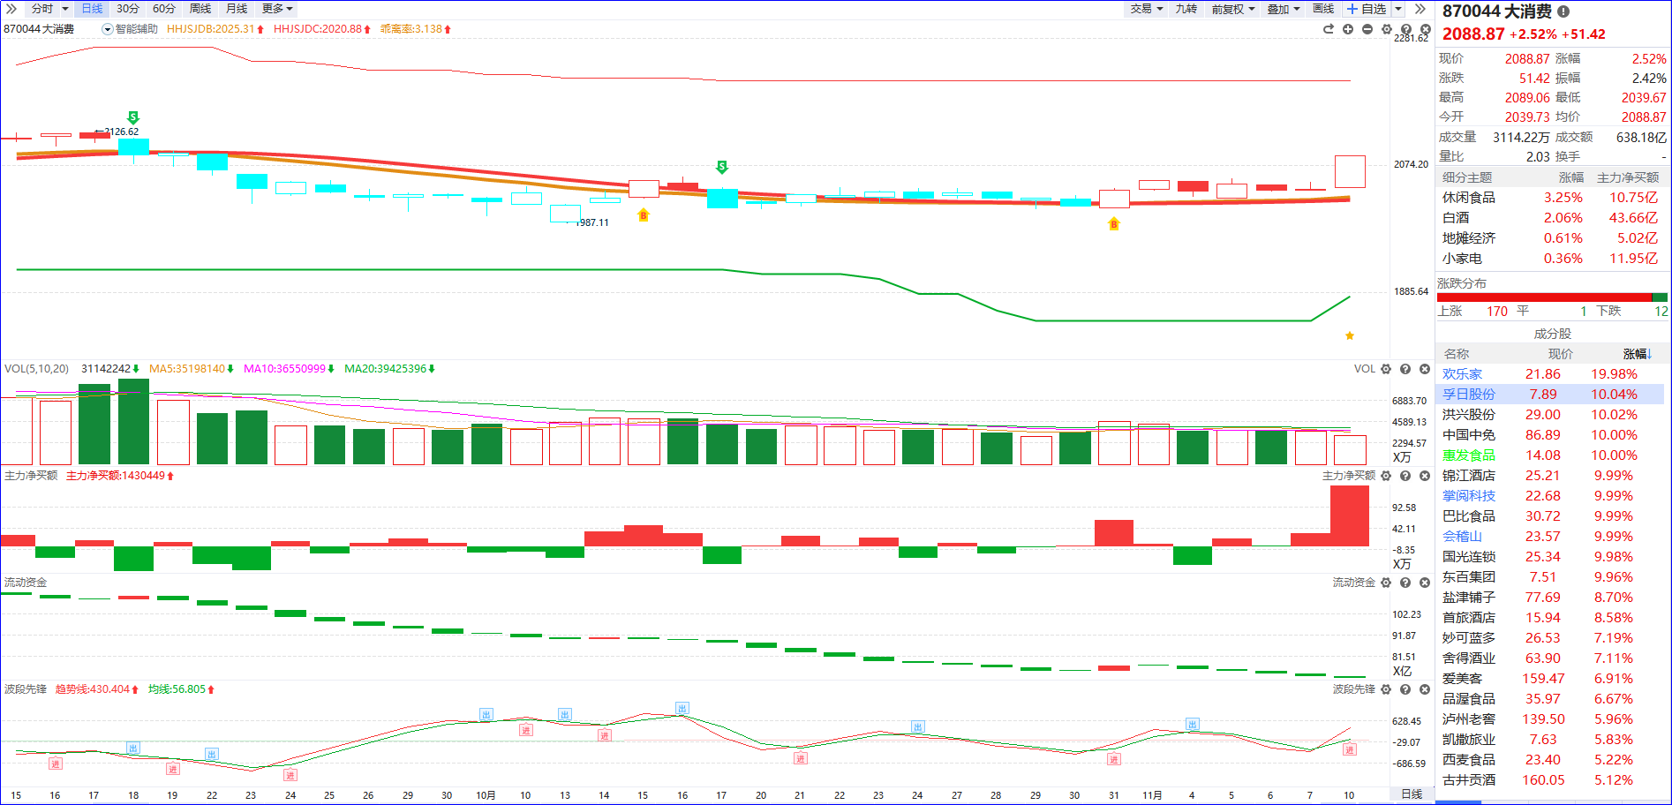Image resolution: width=1672 pixels, height=805 pixels.
Task: Open 欢乐家 stock in constituents list
Action: click(x=1463, y=374)
